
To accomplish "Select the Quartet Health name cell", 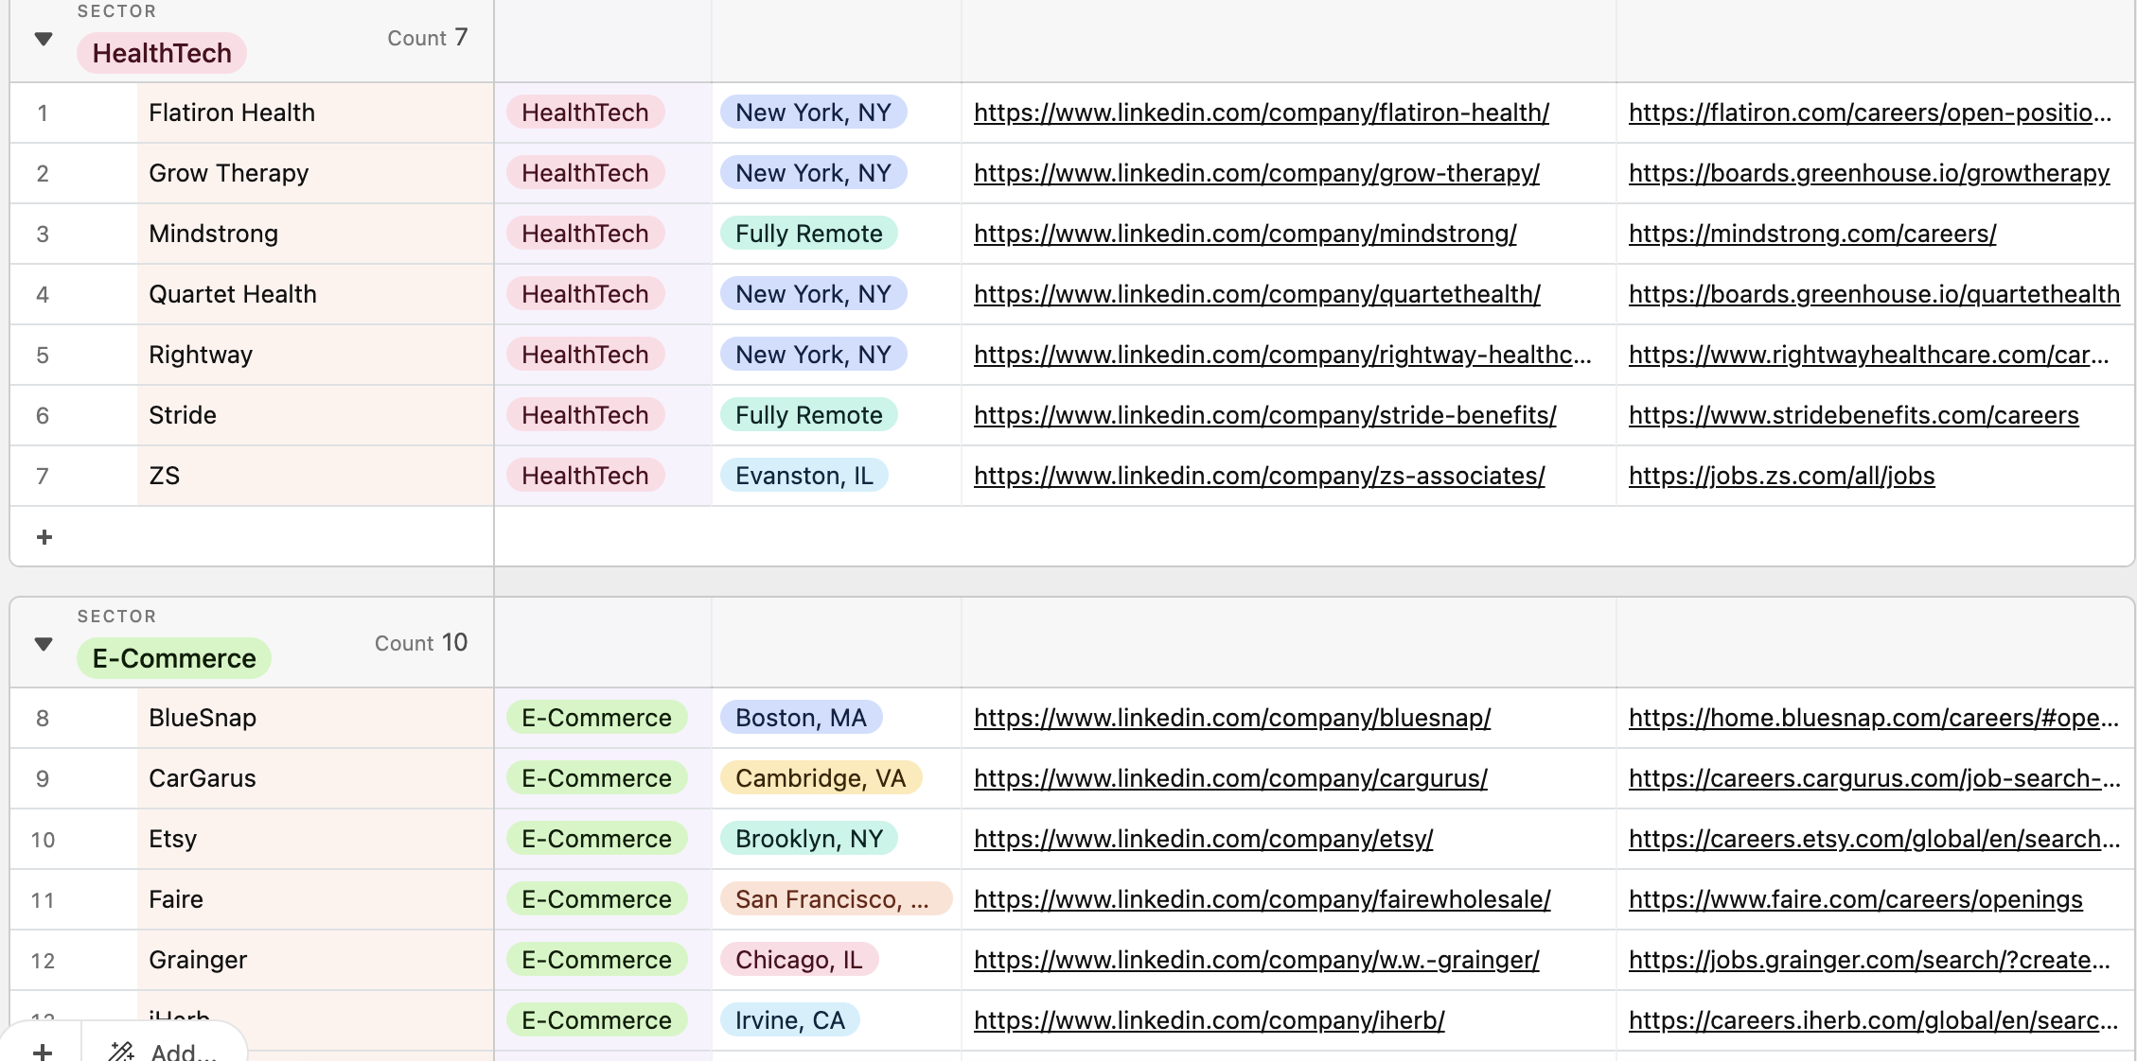I will pyautogui.click(x=315, y=294).
